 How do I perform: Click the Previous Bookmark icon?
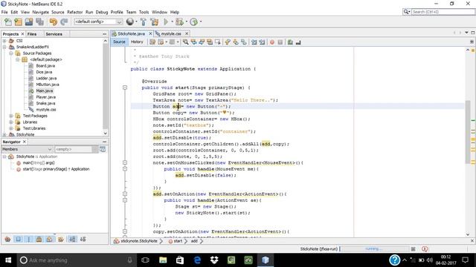click(x=228, y=42)
